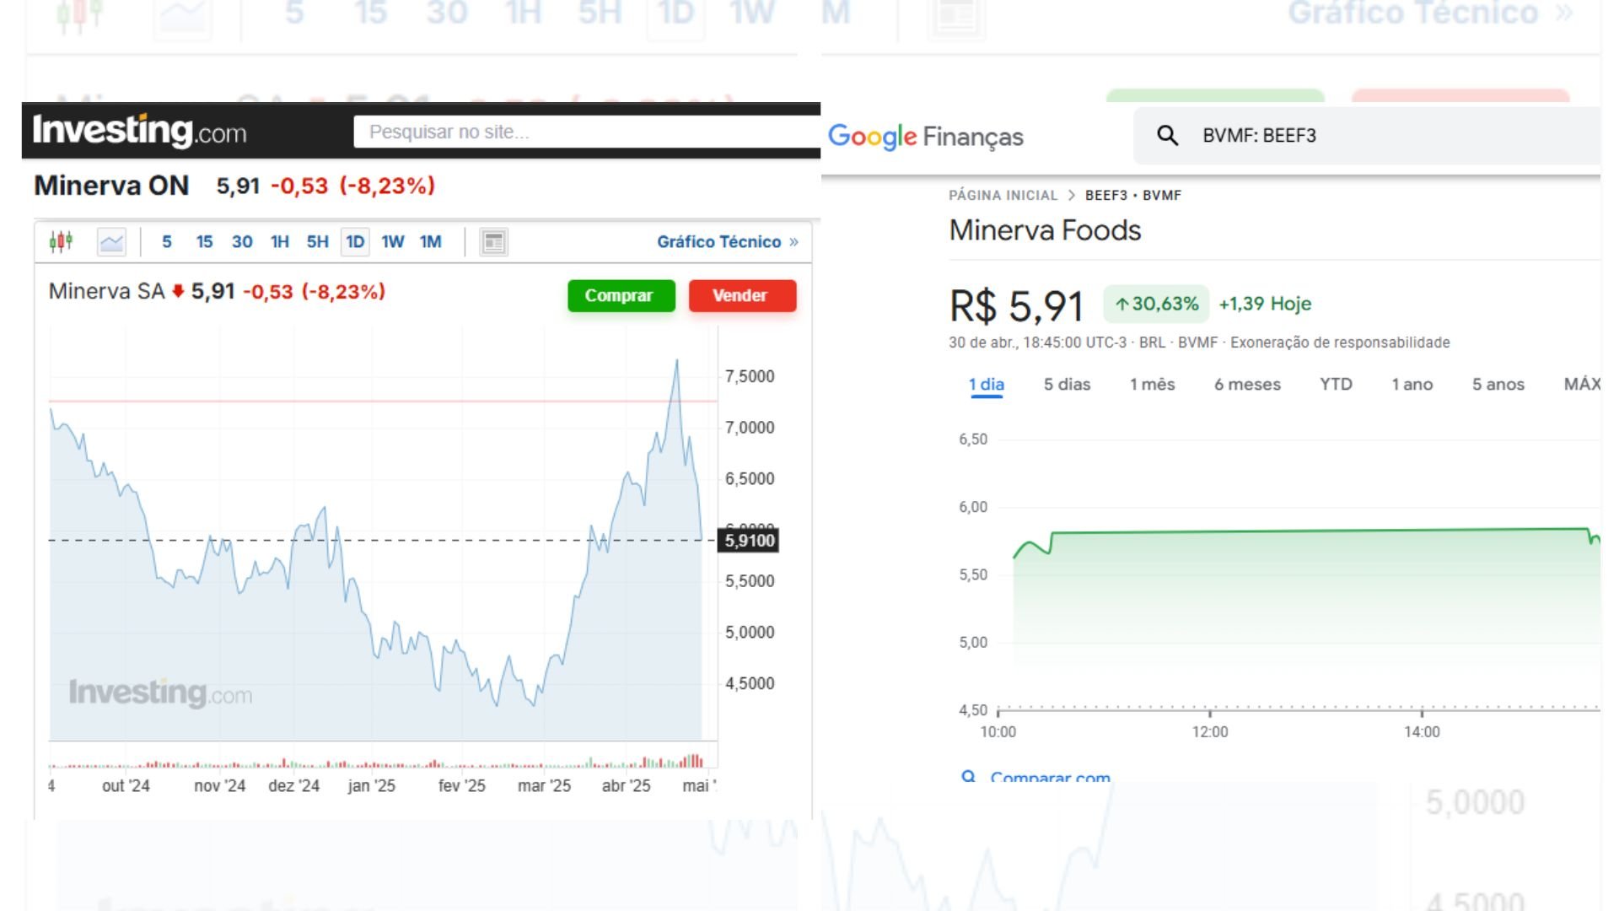Viewport: 1619px width, 911px height.
Task: Click the 5,9100 current price marker
Action: point(748,541)
